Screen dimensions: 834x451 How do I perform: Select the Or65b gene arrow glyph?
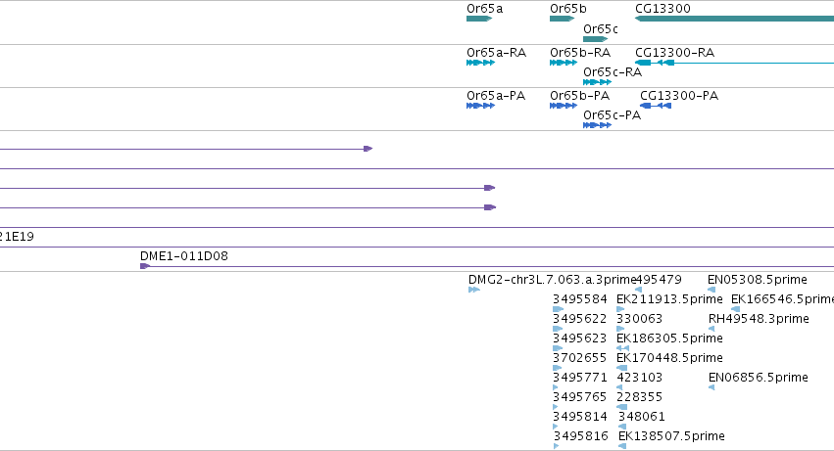click(x=563, y=19)
